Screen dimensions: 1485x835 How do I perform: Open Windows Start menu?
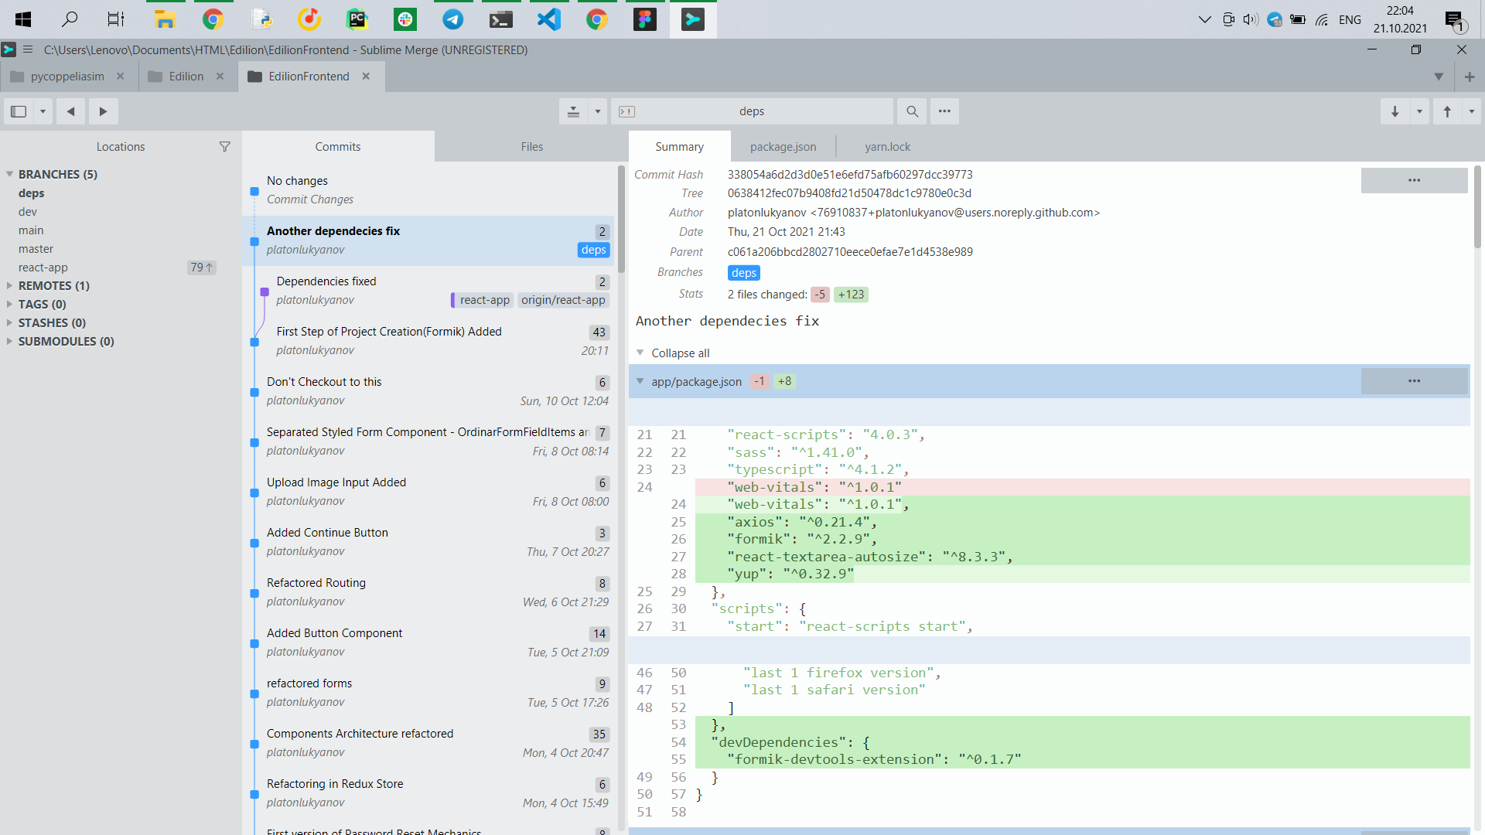point(23,19)
